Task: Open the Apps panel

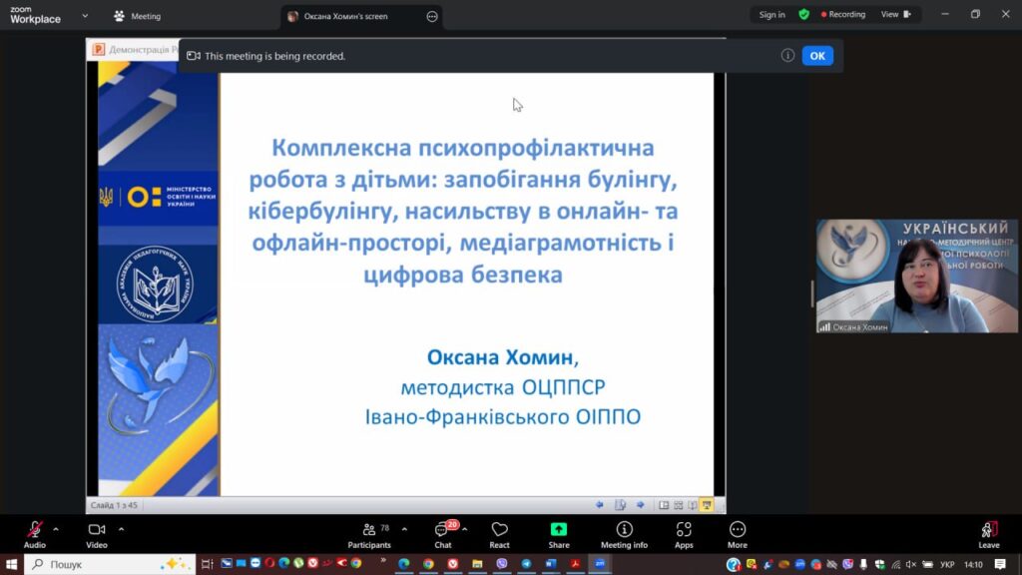Action: click(684, 533)
